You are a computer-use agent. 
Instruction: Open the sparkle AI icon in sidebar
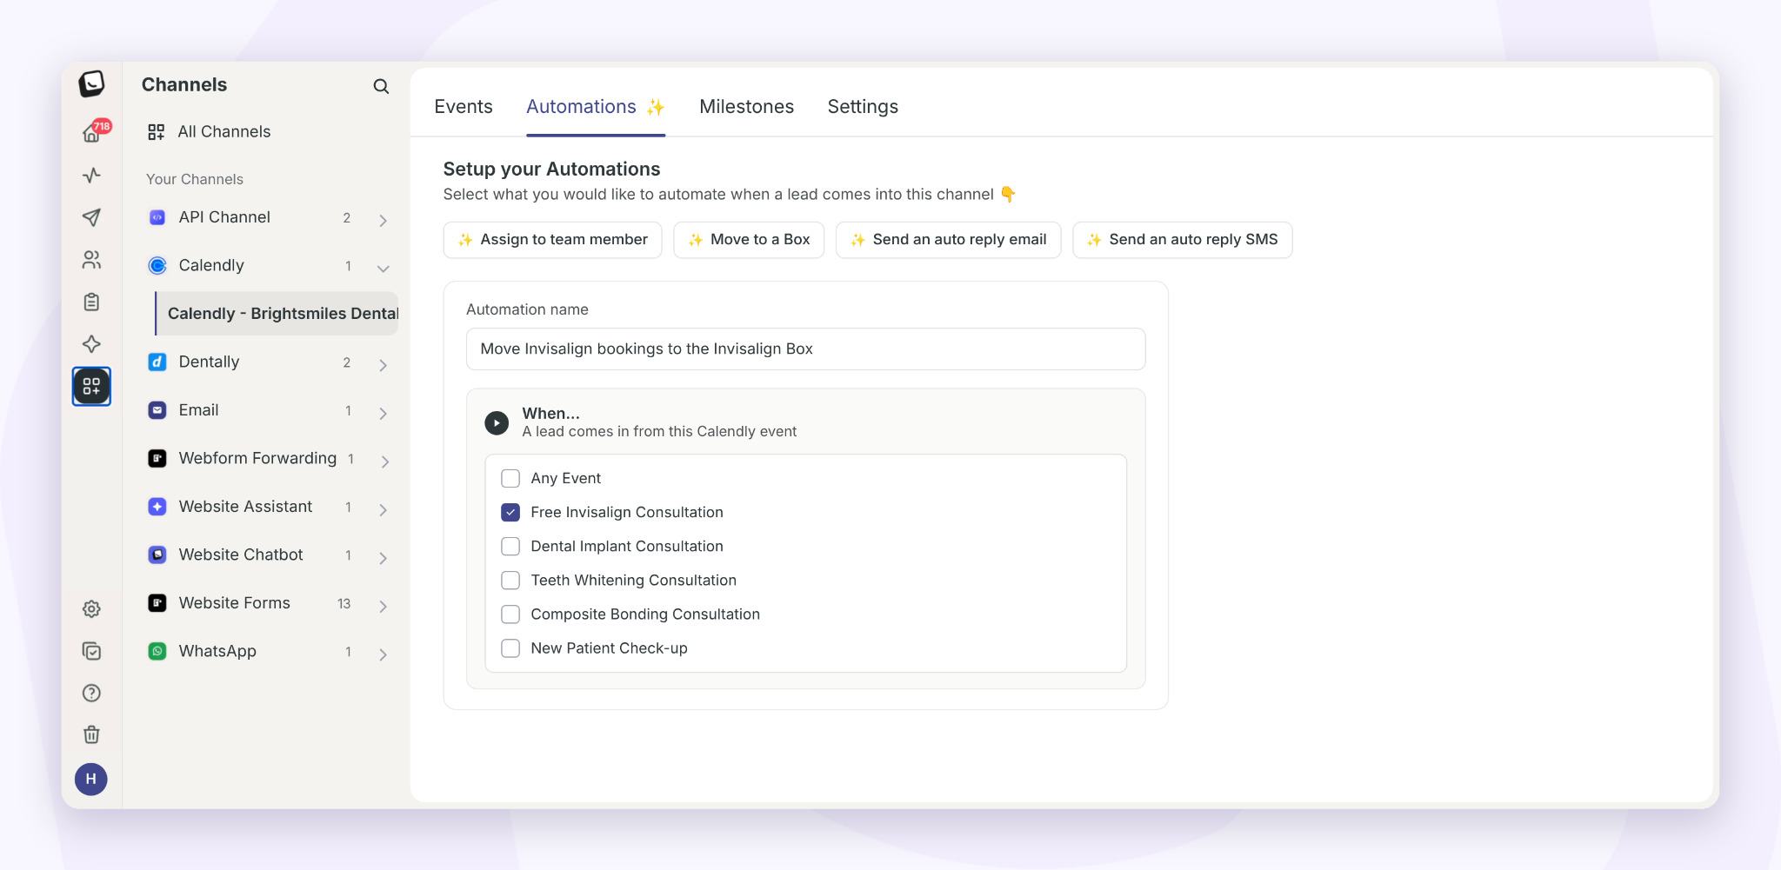tap(91, 344)
